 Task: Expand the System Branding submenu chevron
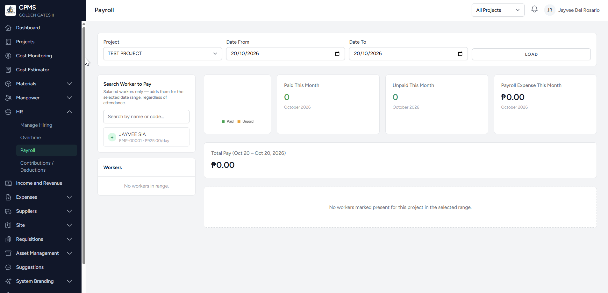(69, 281)
